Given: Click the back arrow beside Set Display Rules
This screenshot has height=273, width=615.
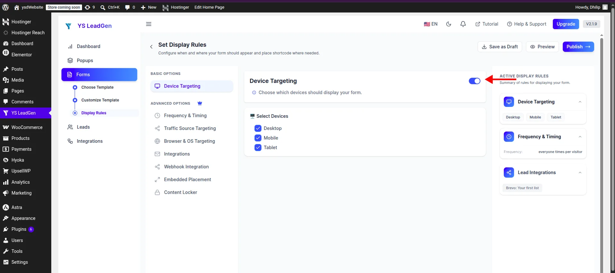Looking at the screenshot, I should coord(151,47).
